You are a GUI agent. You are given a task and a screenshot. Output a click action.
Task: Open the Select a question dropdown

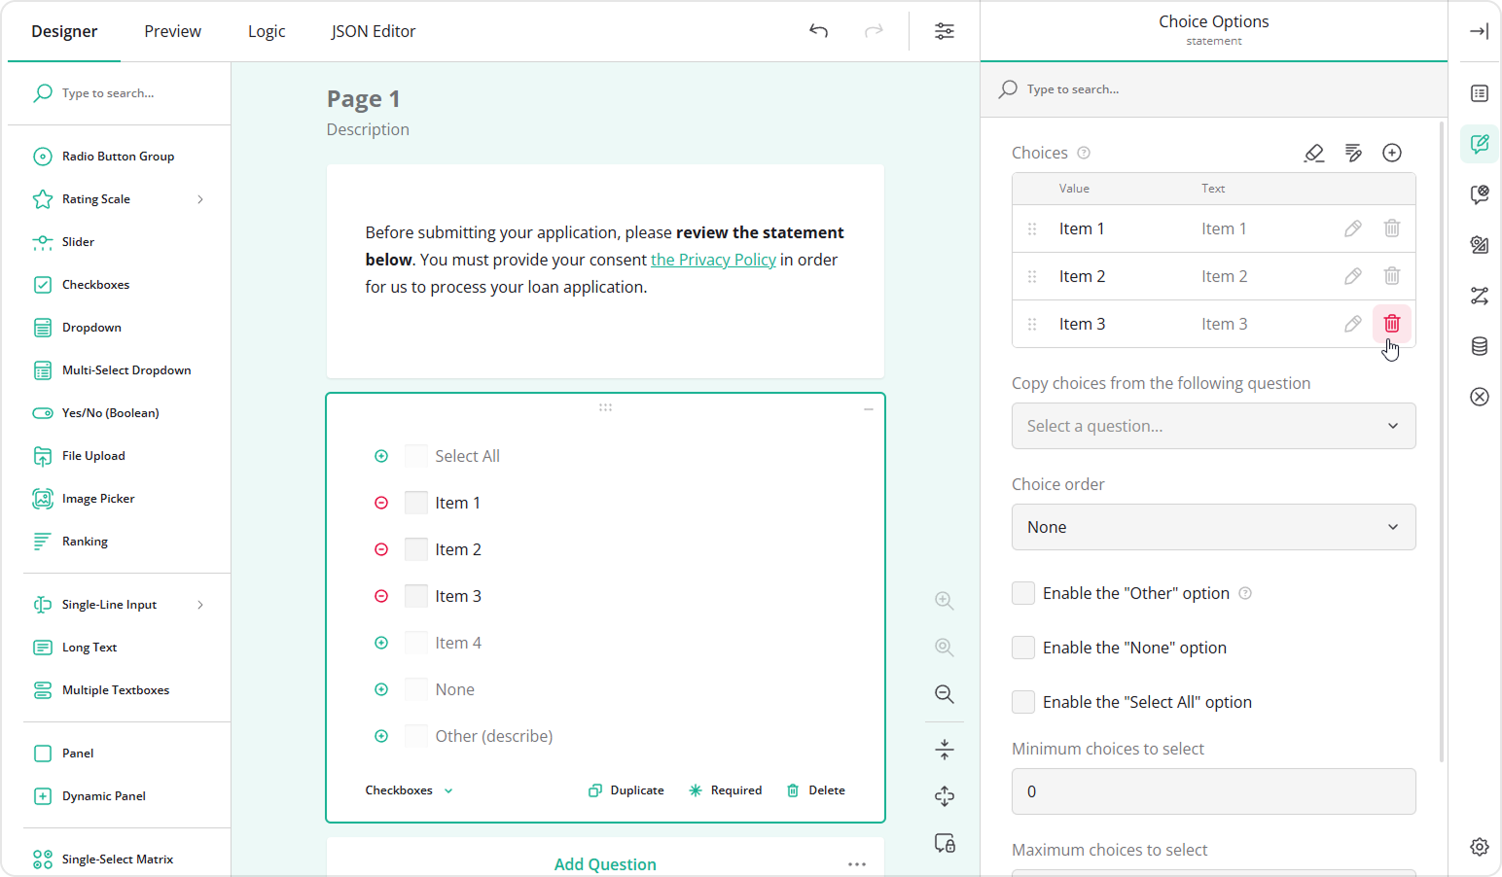(1213, 426)
